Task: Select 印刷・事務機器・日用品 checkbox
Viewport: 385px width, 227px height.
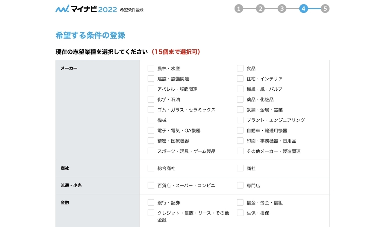Action: pyautogui.click(x=240, y=141)
